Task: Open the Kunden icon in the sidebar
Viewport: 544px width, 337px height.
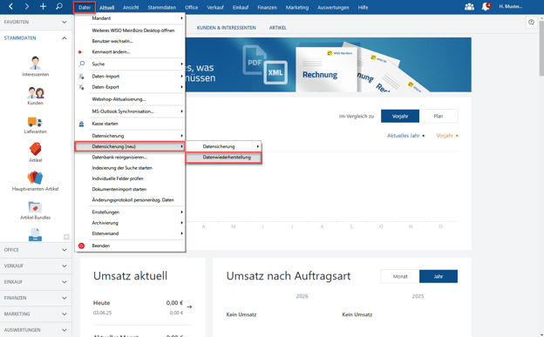Action: click(36, 96)
